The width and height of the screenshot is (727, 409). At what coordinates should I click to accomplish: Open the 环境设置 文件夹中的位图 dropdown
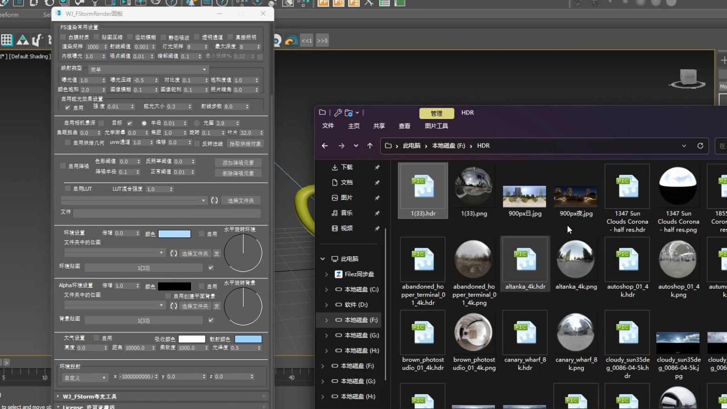point(115,253)
